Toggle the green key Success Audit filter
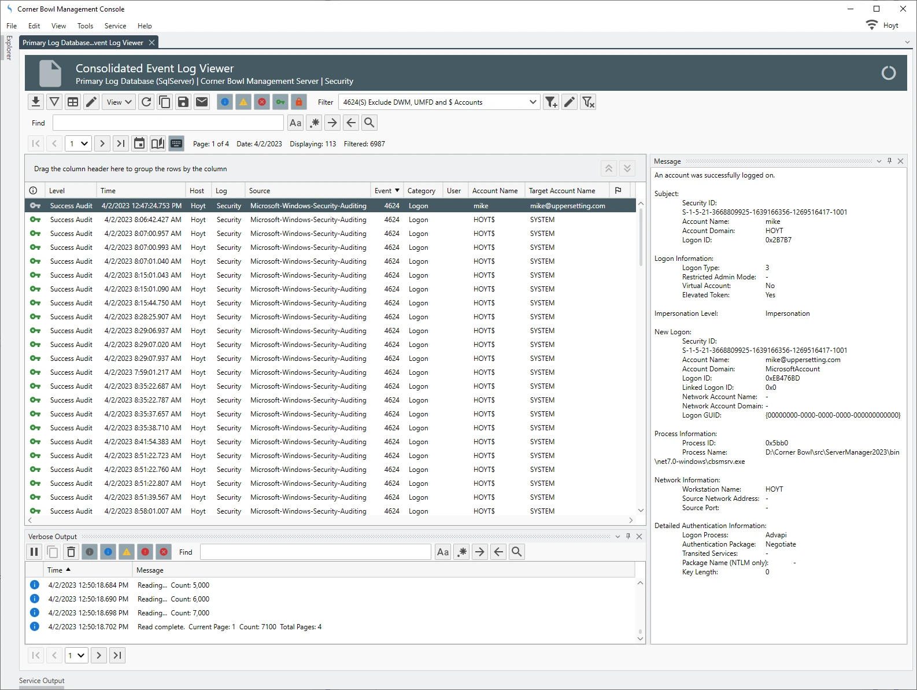The height and width of the screenshot is (690, 917). 280,102
